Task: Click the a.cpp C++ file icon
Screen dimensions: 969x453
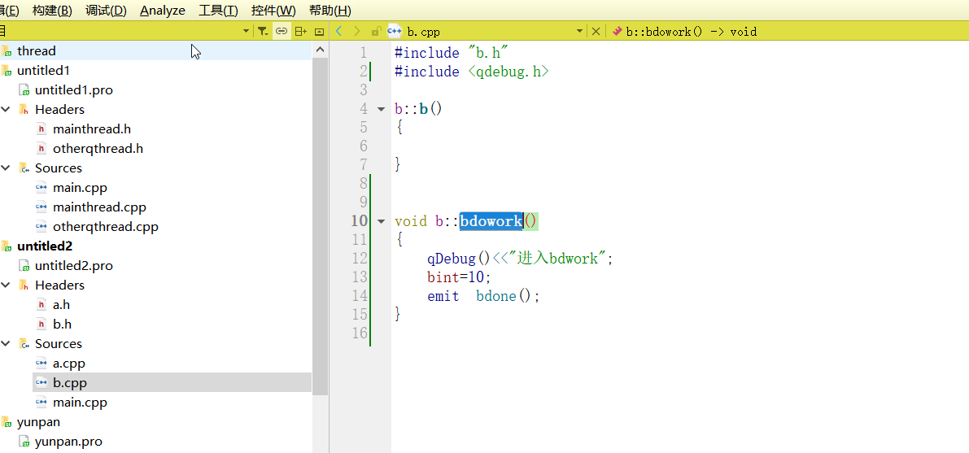Action: pos(41,364)
